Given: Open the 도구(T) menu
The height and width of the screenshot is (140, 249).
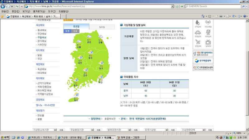Looking at the screenshot, I should [52, 11].
